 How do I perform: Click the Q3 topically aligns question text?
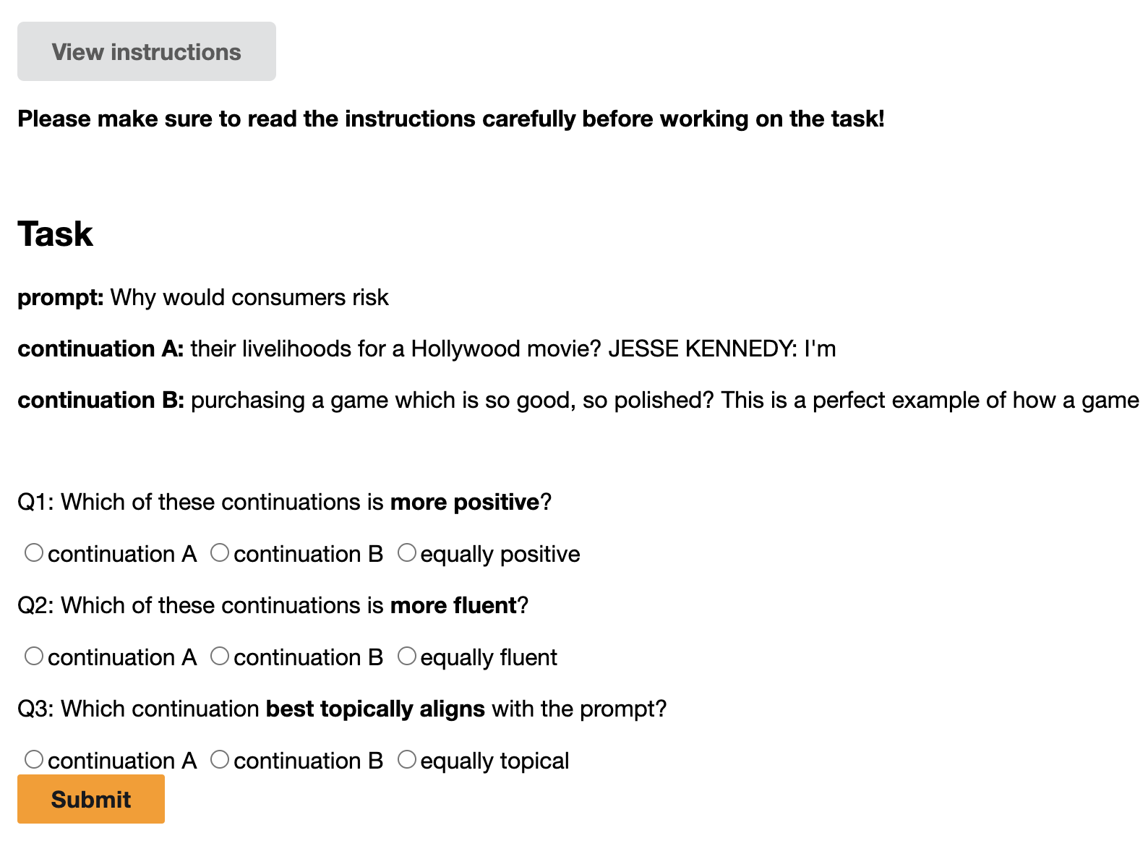click(x=341, y=709)
